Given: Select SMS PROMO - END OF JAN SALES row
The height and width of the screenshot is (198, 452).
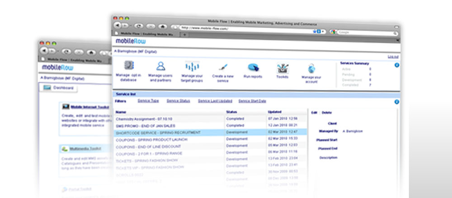Looking at the screenshot, I should click(211, 125).
